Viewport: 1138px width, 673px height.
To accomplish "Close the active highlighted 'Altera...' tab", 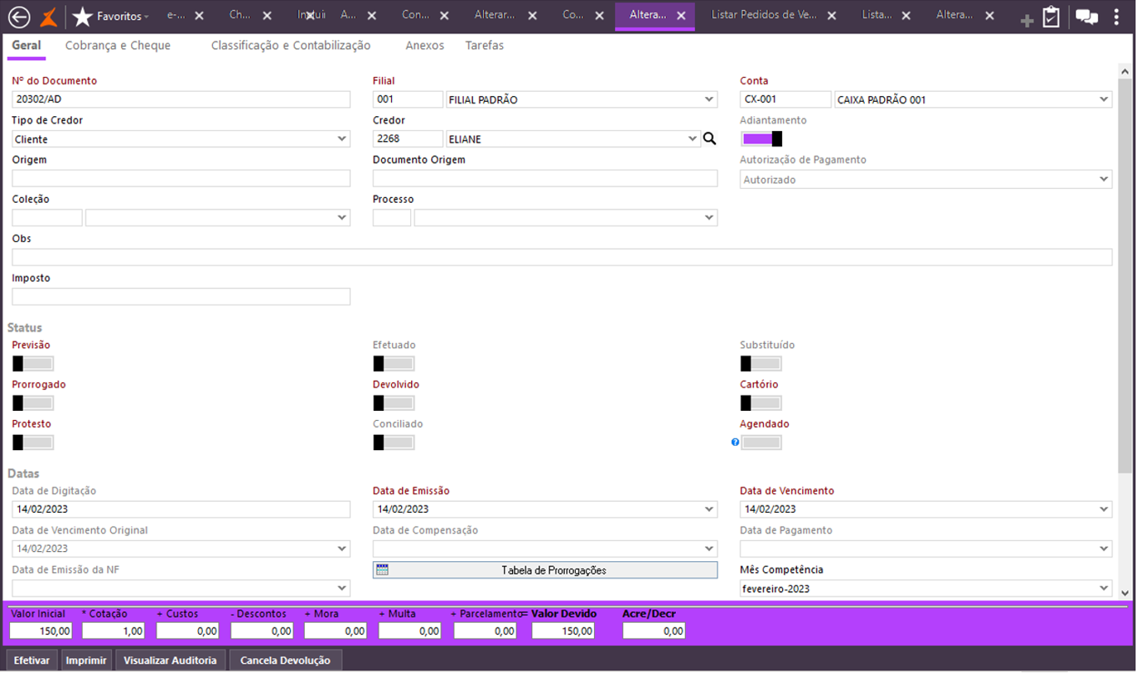I will coord(681,16).
